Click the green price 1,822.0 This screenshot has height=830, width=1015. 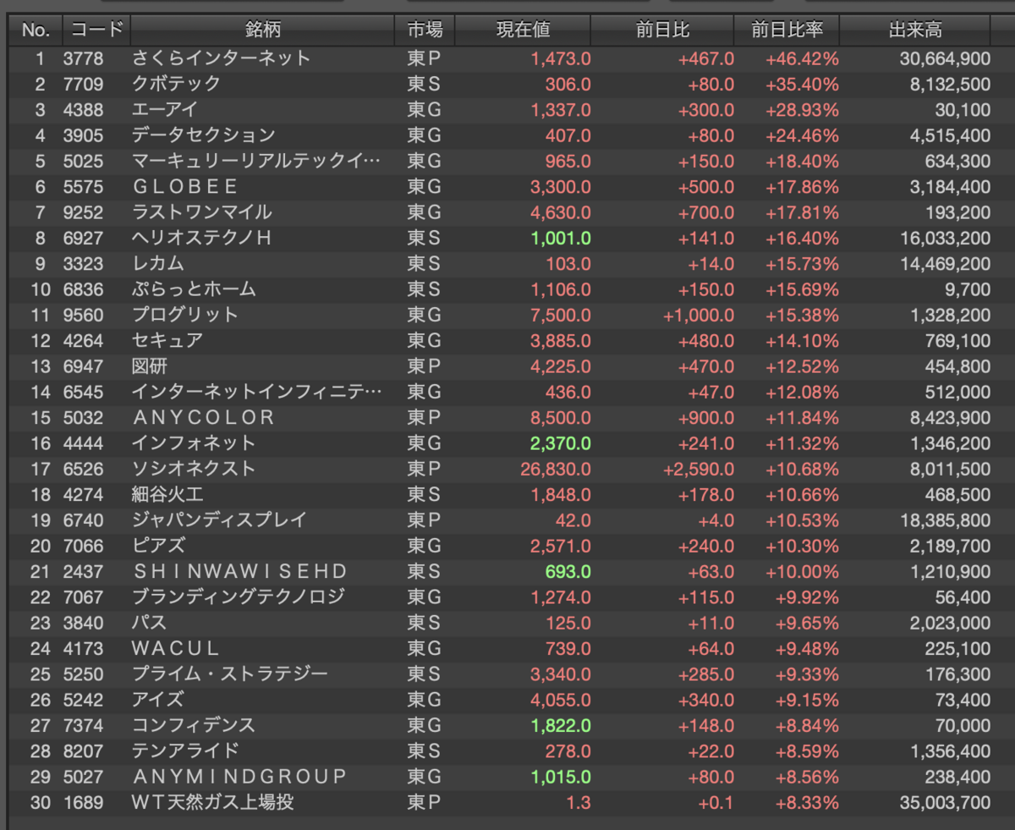561,725
